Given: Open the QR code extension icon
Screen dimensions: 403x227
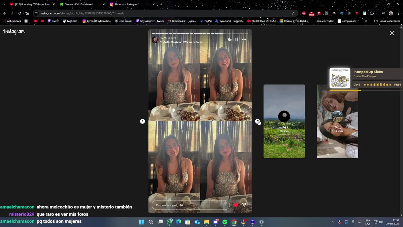Looking at the screenshot, I should [364, 13].
